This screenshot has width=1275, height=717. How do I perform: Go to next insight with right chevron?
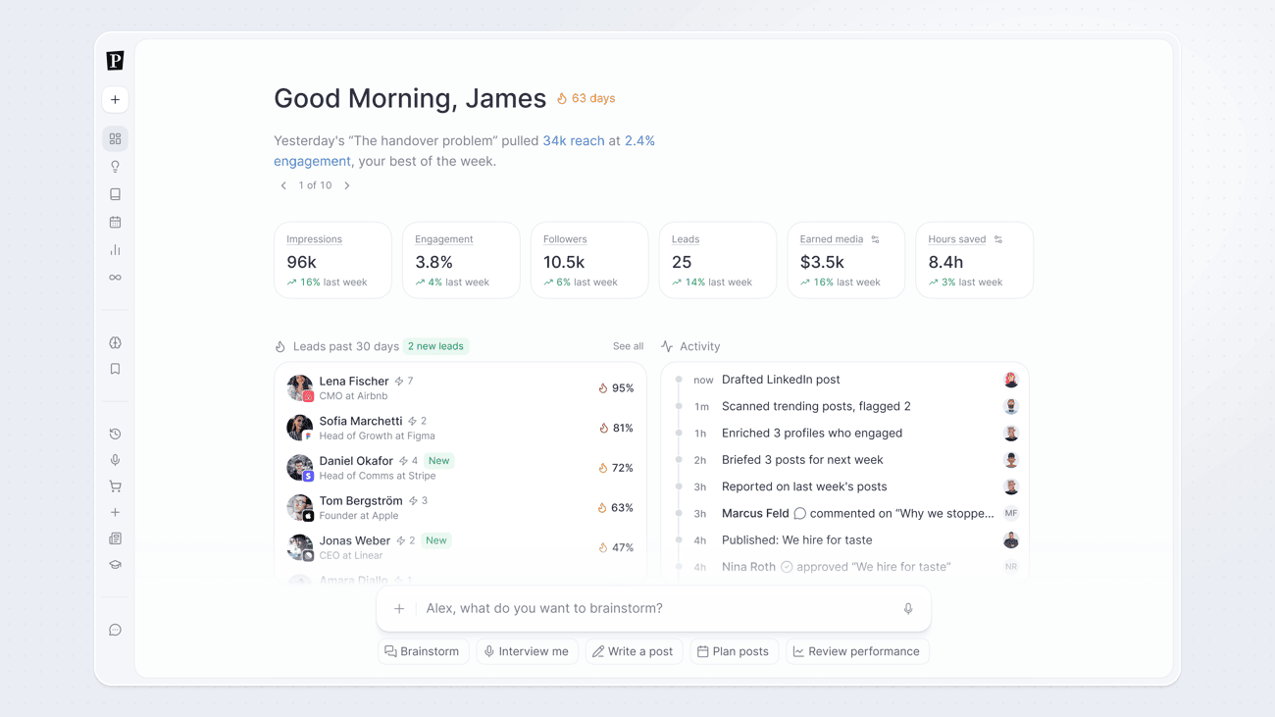click(347, 185)
